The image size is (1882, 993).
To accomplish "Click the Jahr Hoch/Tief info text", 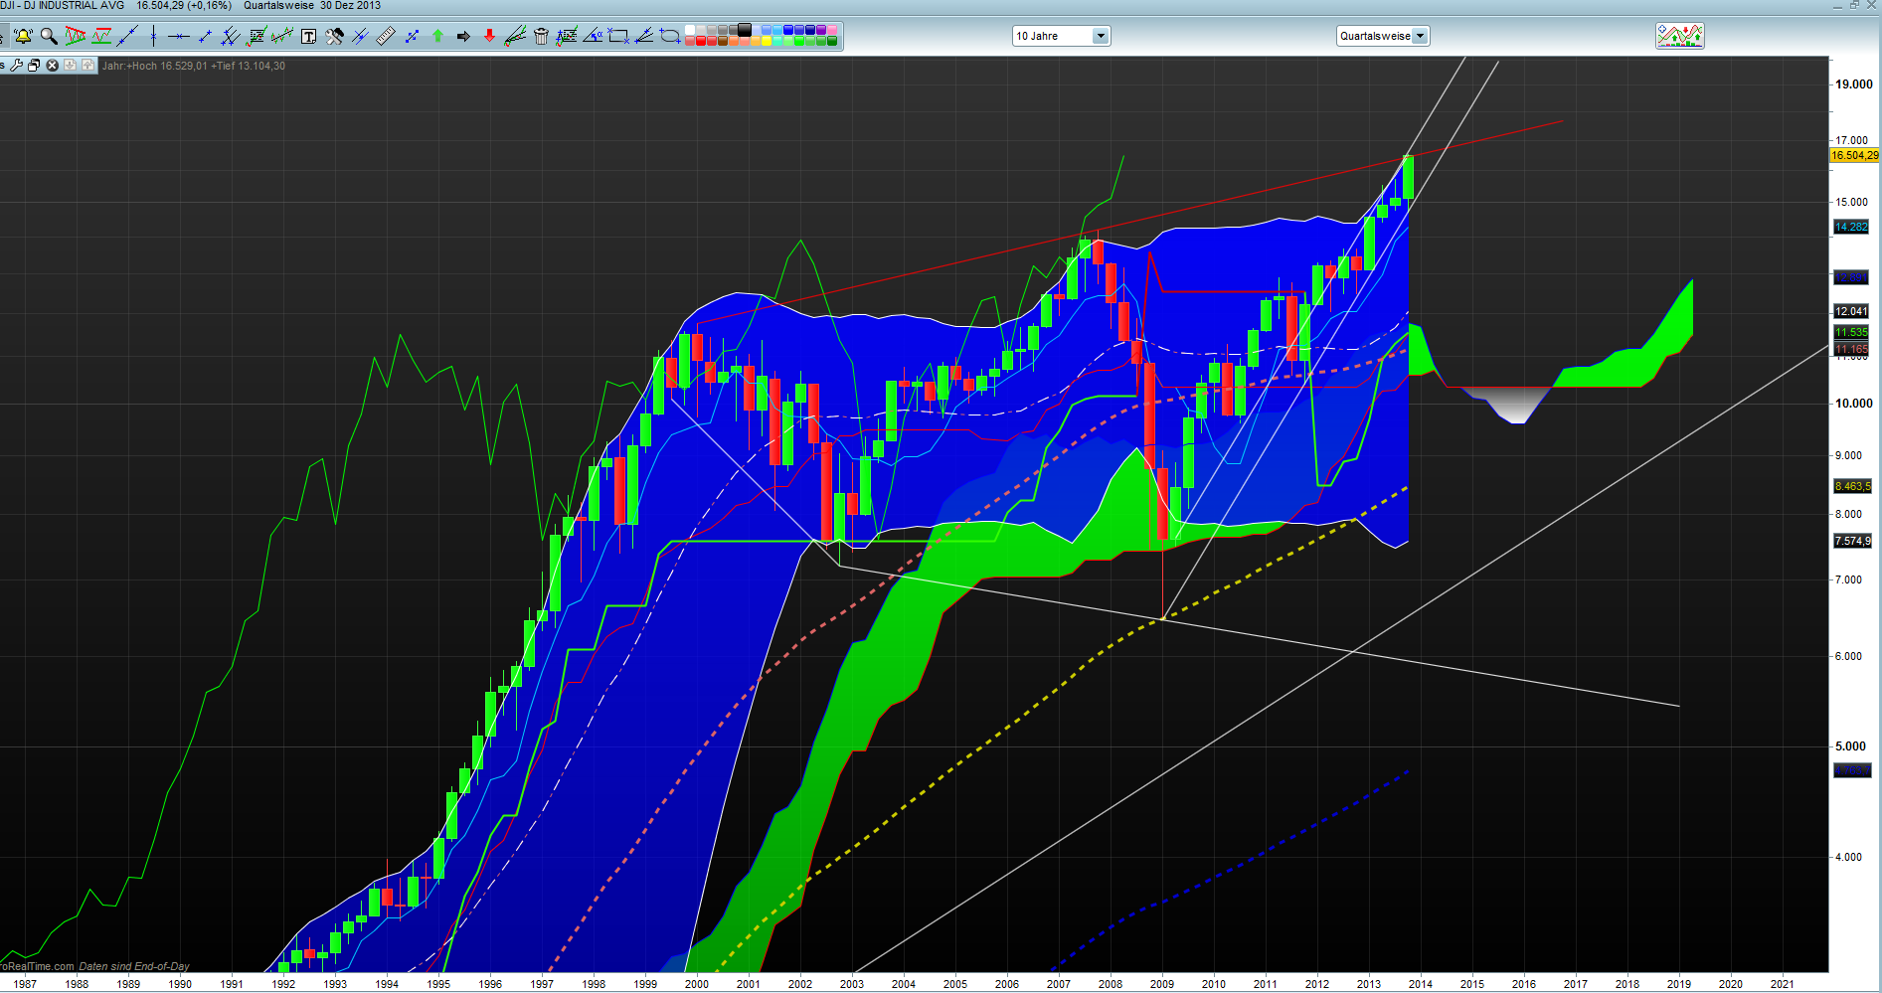I will pos(194,66).
